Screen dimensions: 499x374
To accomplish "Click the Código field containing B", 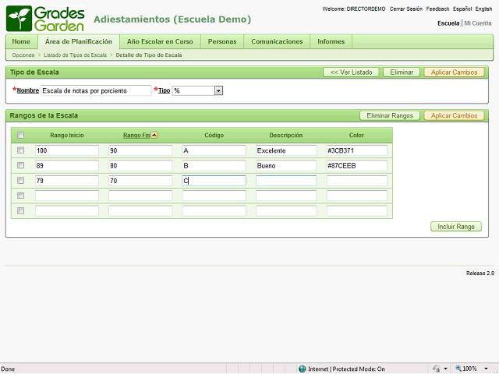I will tap(214, 166).
